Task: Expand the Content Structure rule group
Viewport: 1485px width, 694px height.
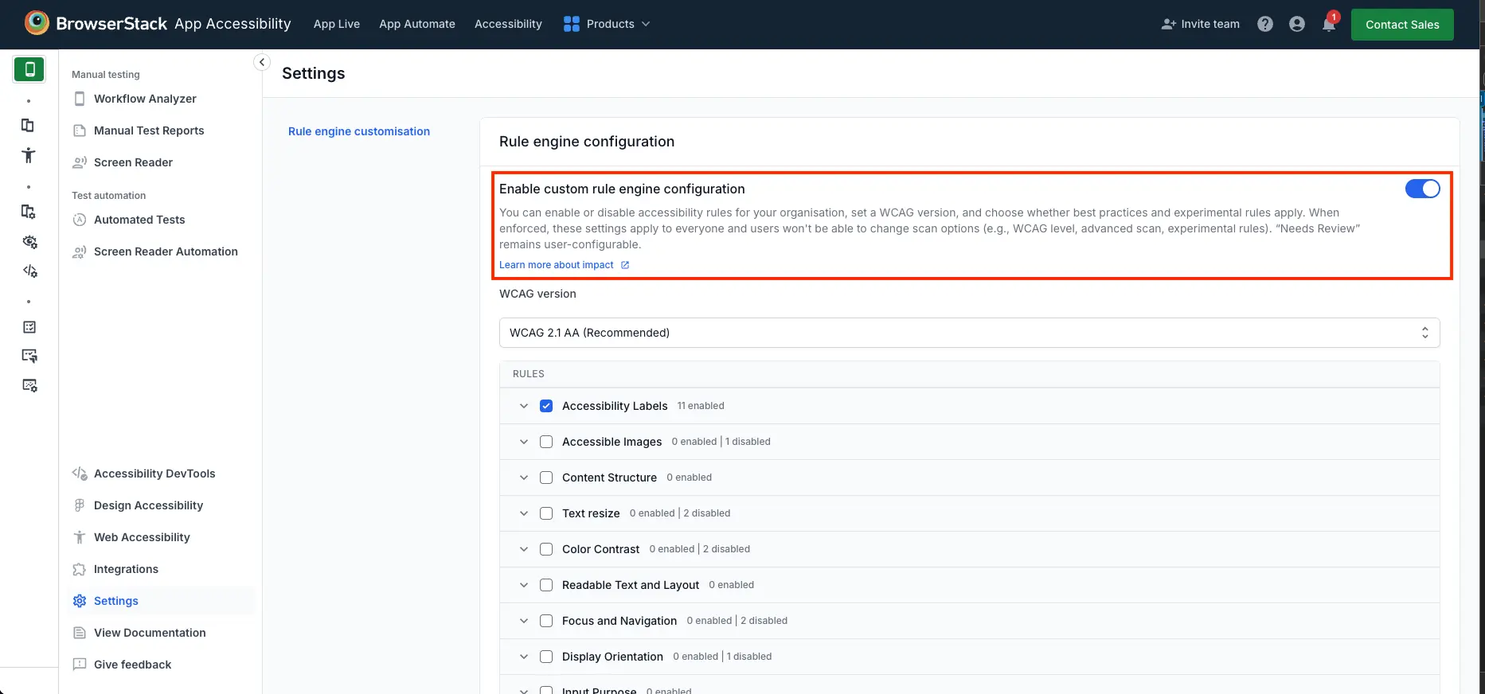Action: click(x=524, y=478)
